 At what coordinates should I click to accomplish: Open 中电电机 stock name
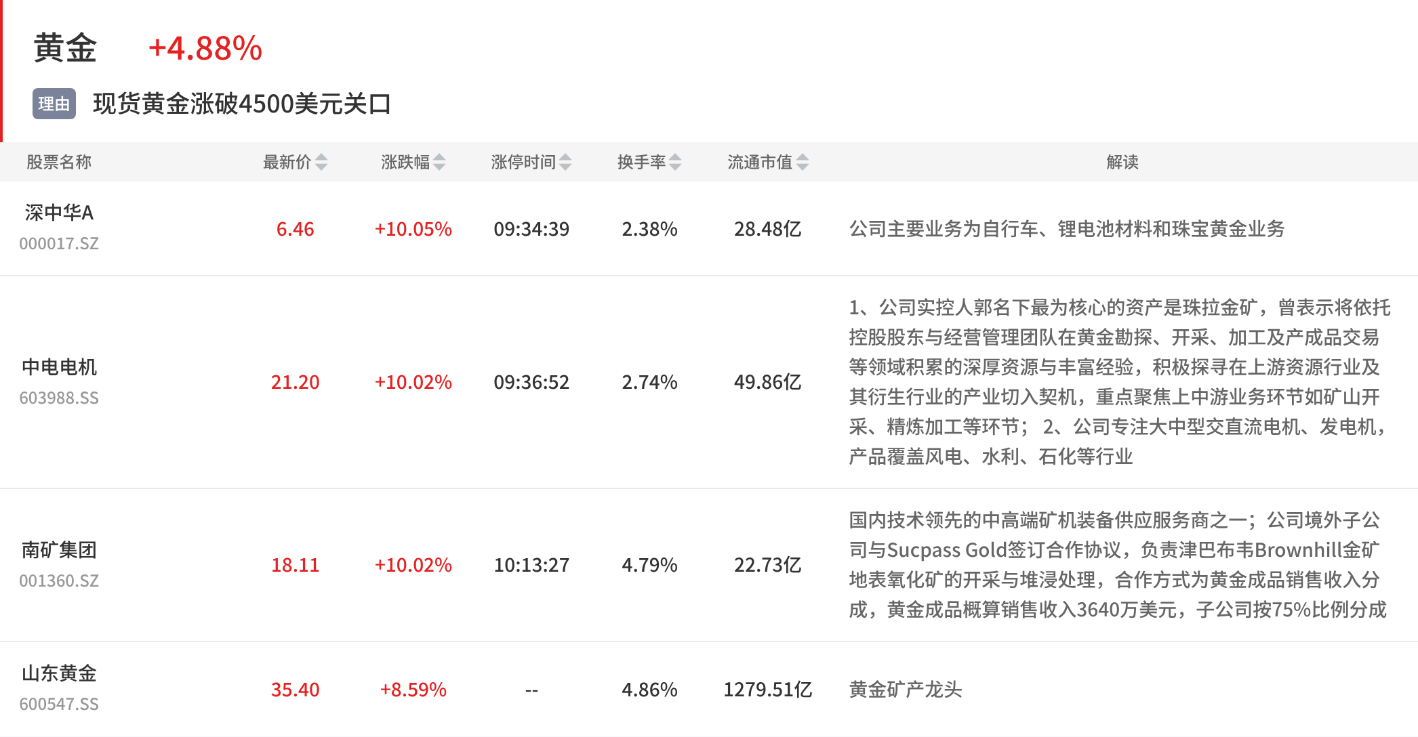pos(59,367)
